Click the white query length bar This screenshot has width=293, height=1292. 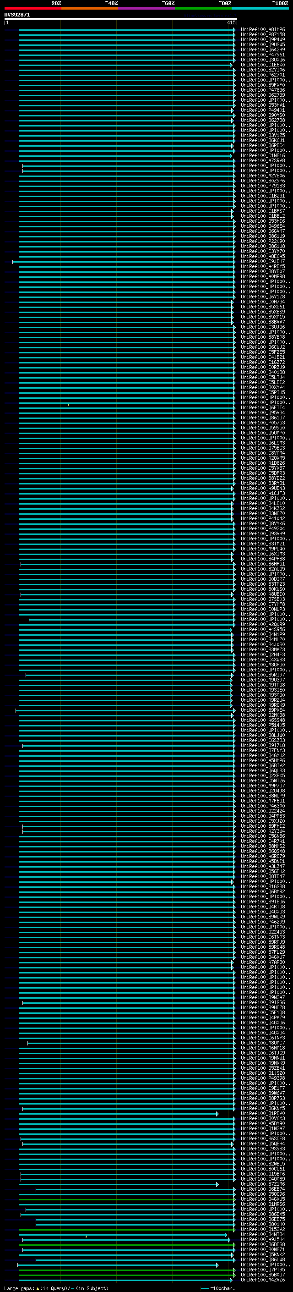click(121, 19)
